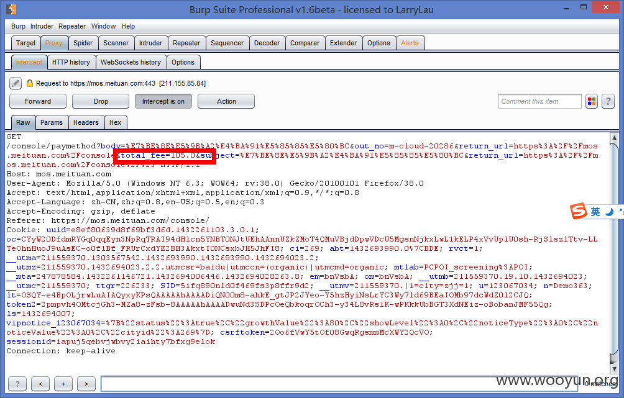
Task: Select the Params request view tab
Action: click(52, 122)
